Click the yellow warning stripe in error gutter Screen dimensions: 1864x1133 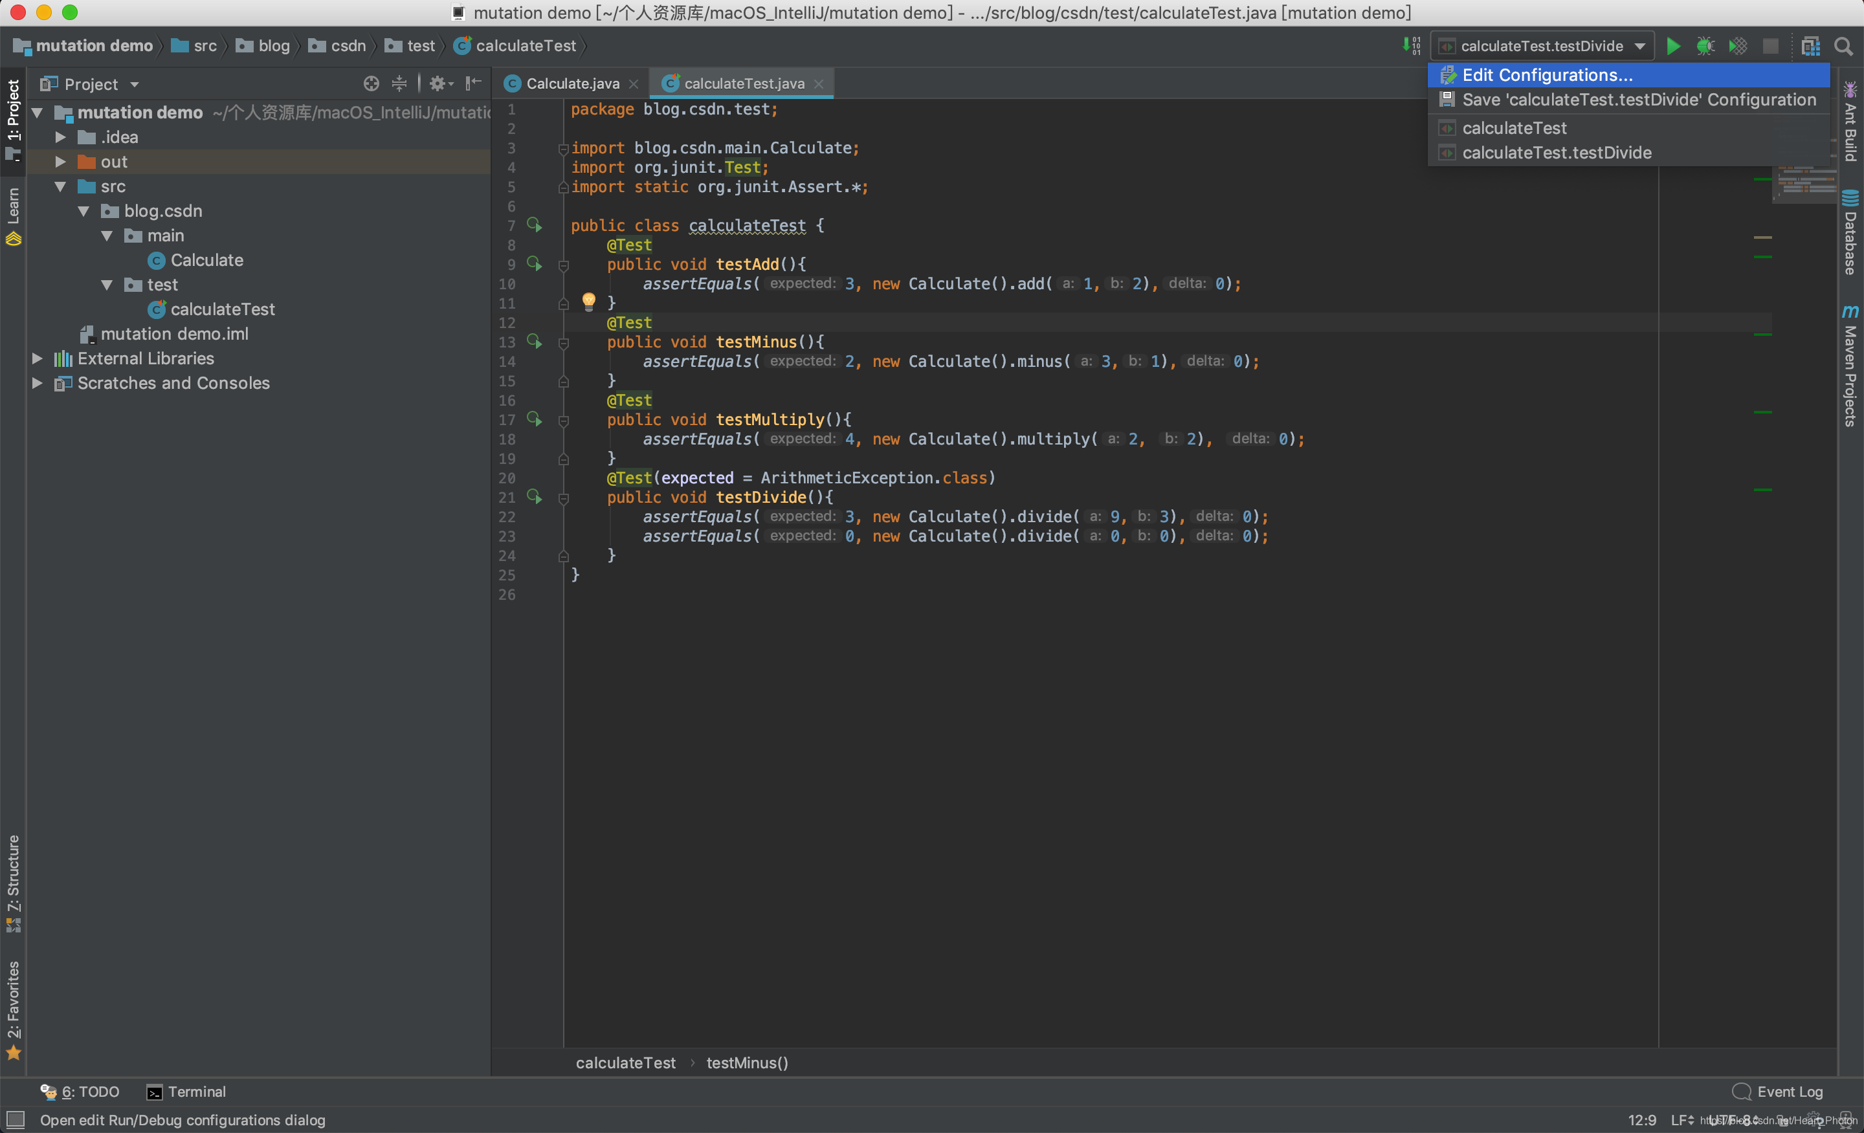pyautogui.click(x=1762, y=237)
